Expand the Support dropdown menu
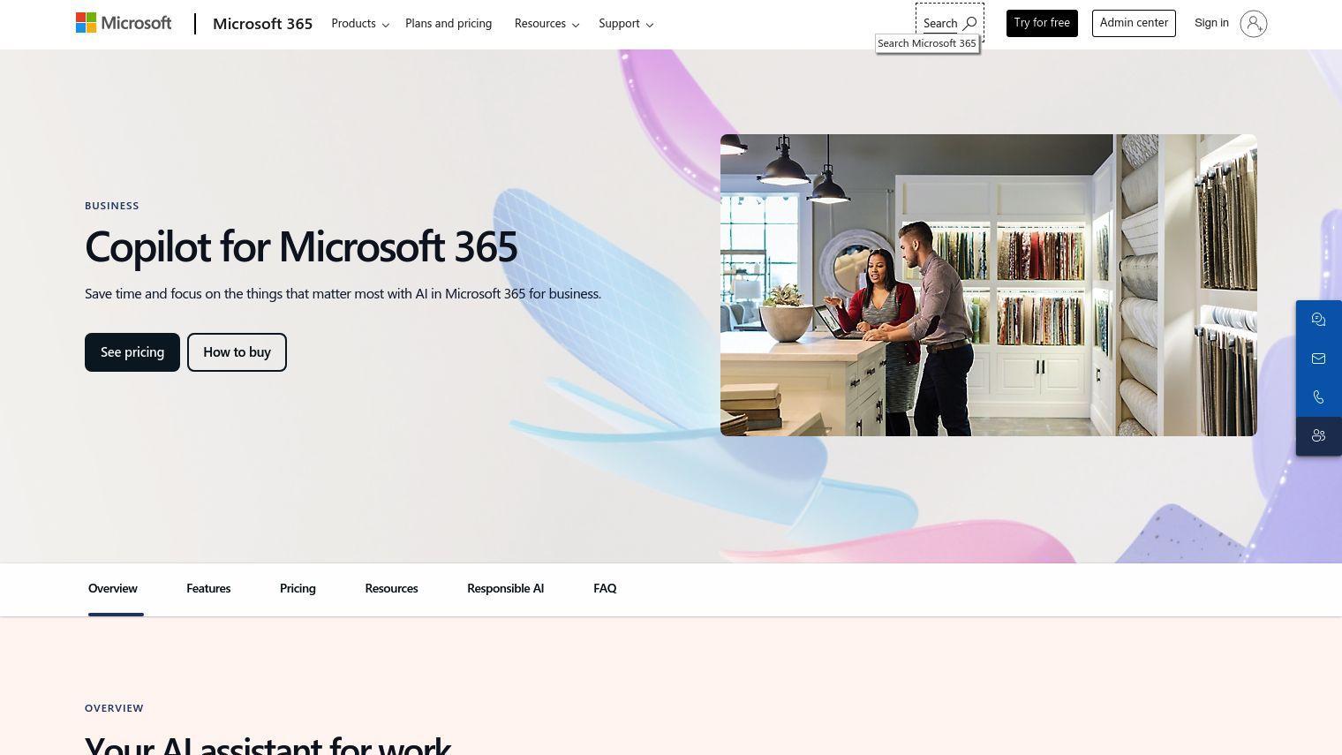 626,24
